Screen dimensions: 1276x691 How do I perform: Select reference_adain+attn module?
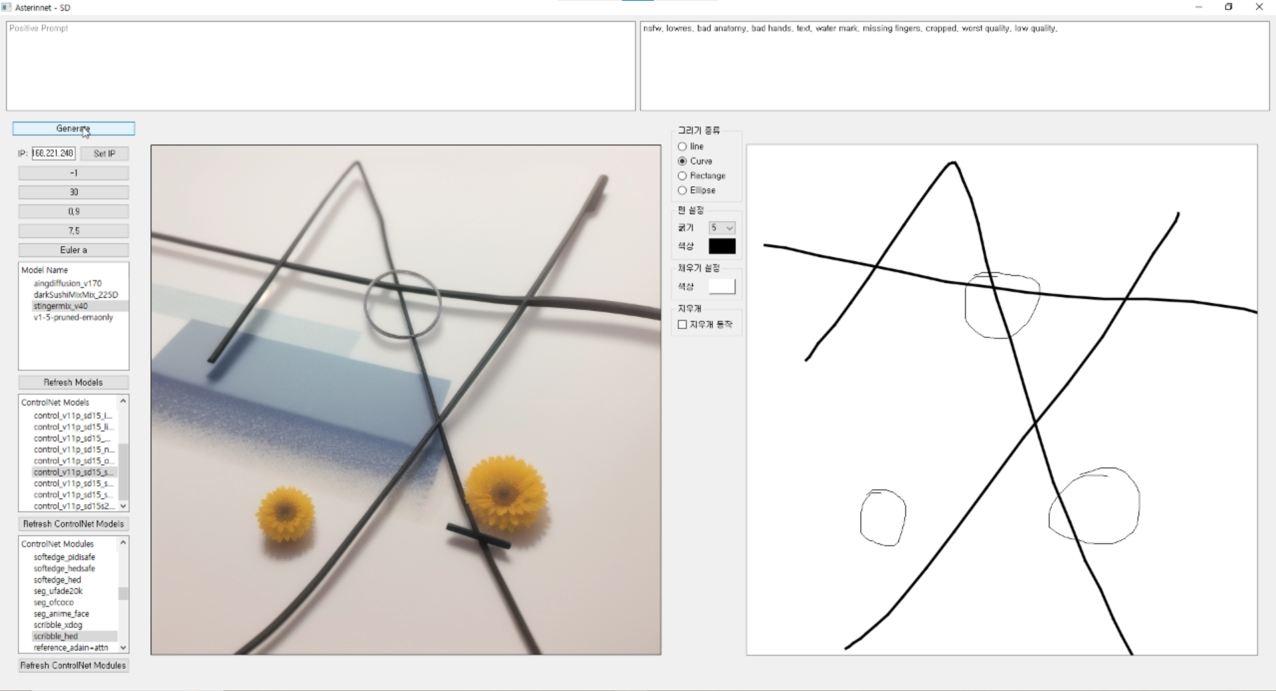coord(70,647)
